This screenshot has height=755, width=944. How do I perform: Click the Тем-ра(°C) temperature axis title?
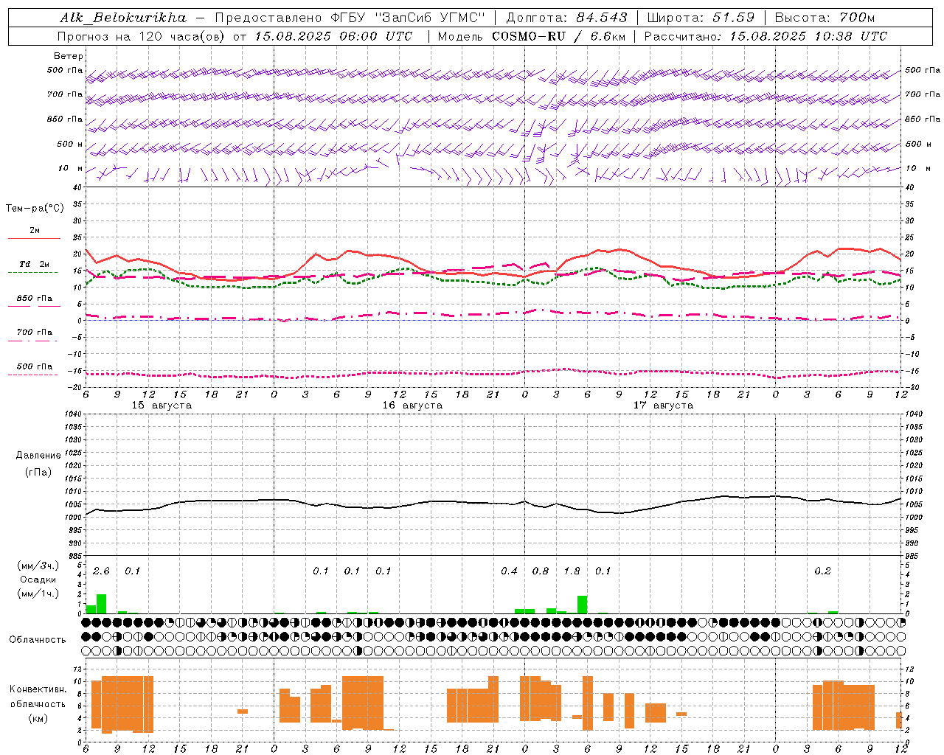click(x=35, y=209)
